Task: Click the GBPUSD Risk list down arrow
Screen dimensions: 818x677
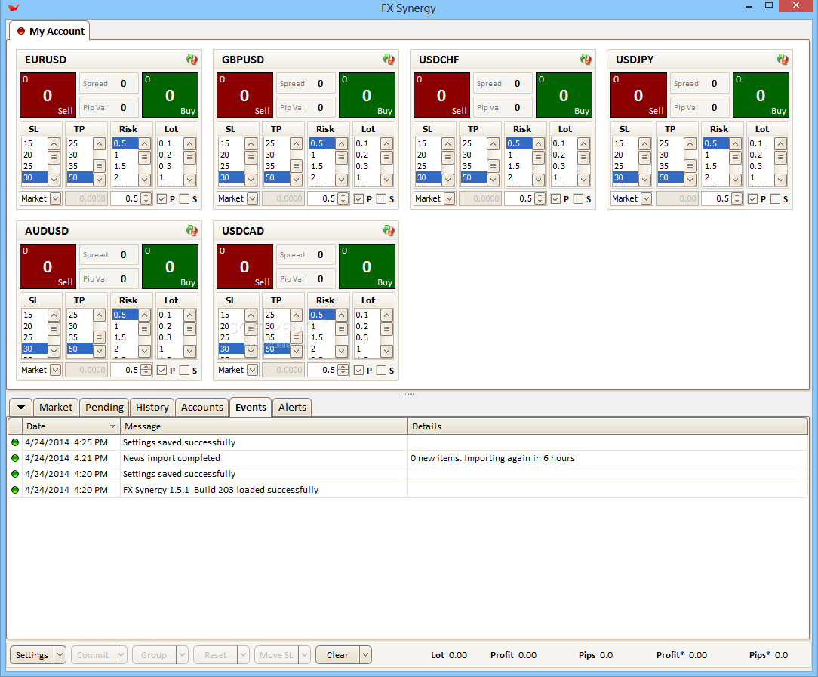Action: 342,180
